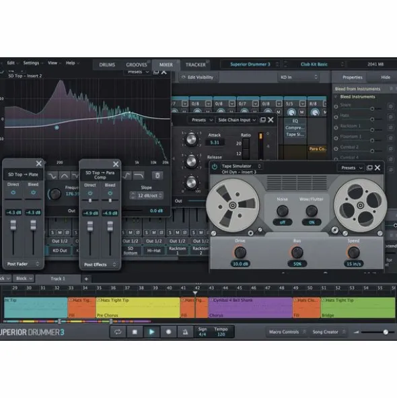Click the Speed knob on Tape Simulator

coord(353,253)
